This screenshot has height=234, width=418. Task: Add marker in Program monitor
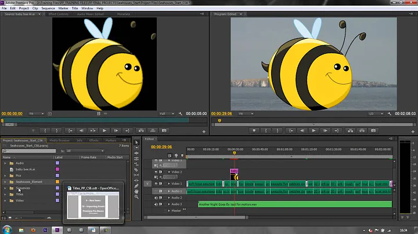click(254, 130)
